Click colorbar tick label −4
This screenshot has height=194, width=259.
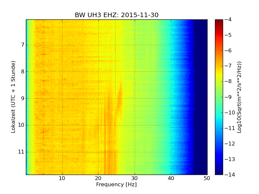pos(228,19)
